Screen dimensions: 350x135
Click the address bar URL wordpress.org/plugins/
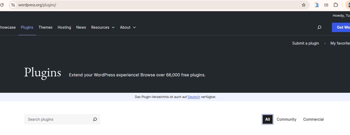tap(37, 5)
